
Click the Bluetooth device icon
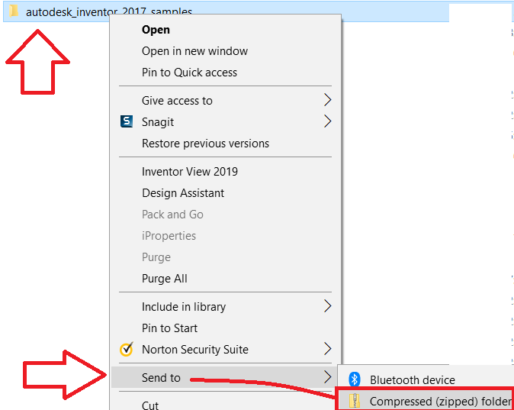354,379
